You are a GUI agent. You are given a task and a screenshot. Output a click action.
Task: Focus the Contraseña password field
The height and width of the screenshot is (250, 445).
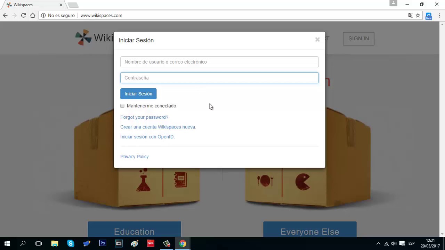tap(219, 78)
